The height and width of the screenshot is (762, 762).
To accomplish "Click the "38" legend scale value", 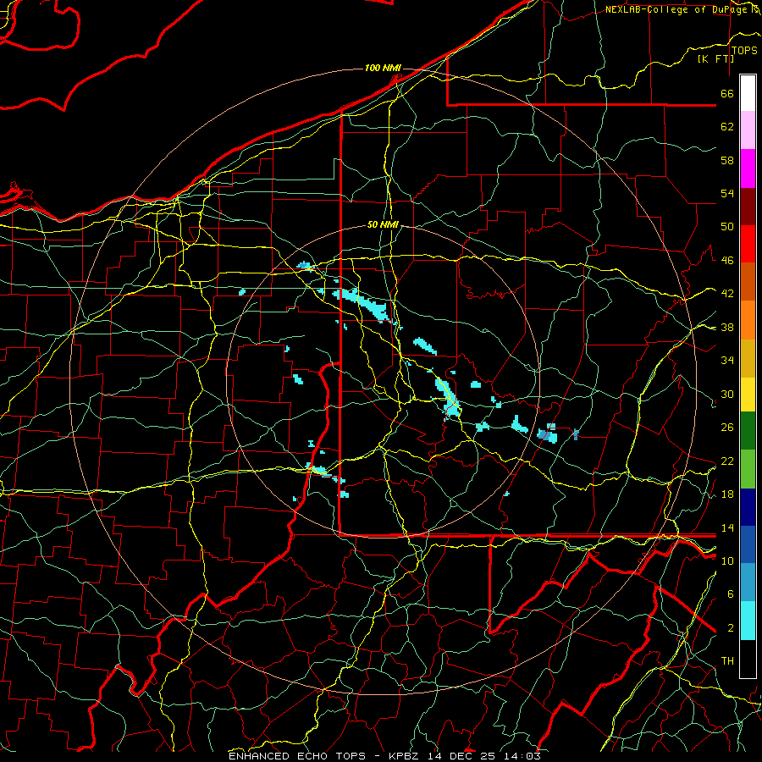I will [x=727, y=327].
